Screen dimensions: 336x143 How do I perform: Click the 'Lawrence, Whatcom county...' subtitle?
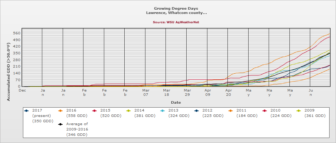coord(176,13)
